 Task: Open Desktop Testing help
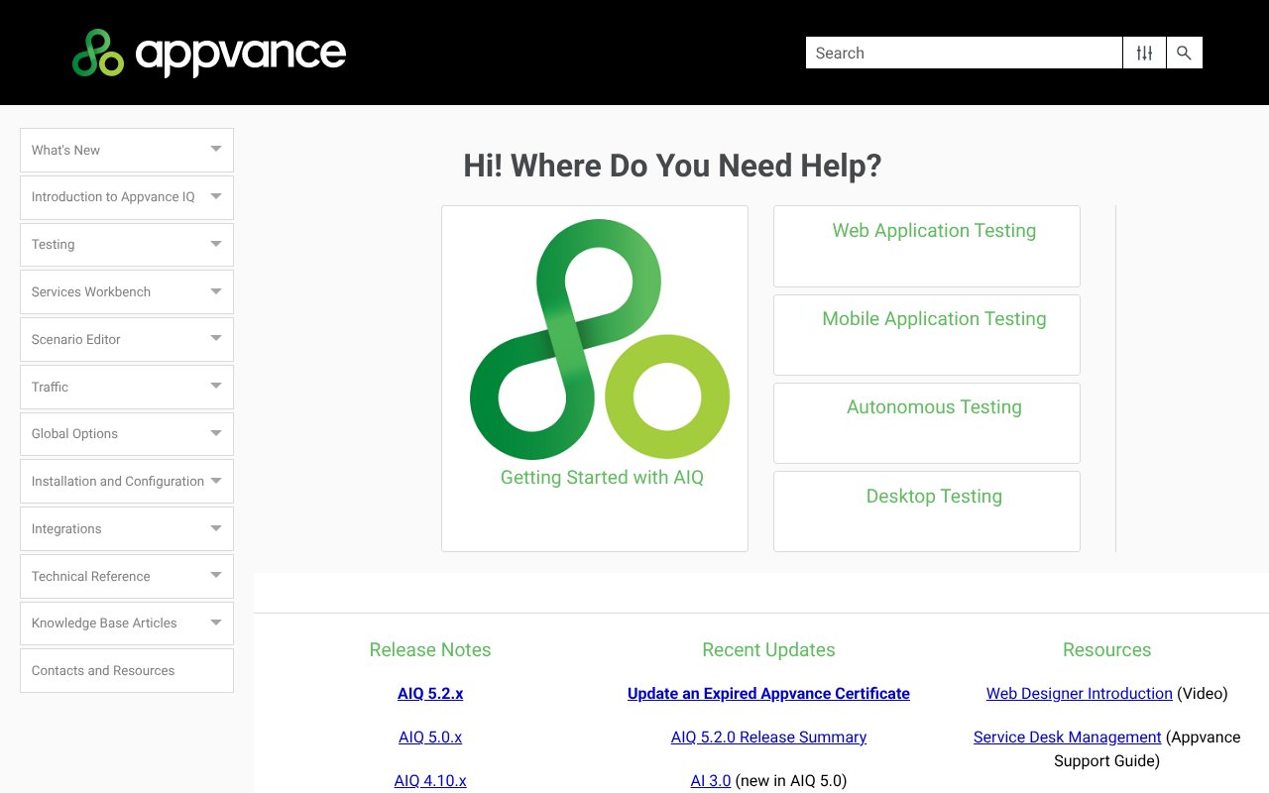pos(934,496)
